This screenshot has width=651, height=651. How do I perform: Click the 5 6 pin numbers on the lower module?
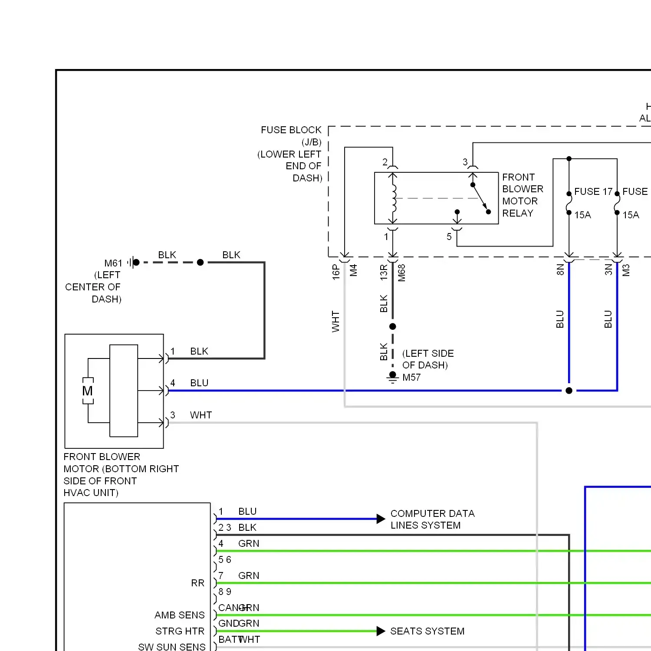tap(225, 559)
